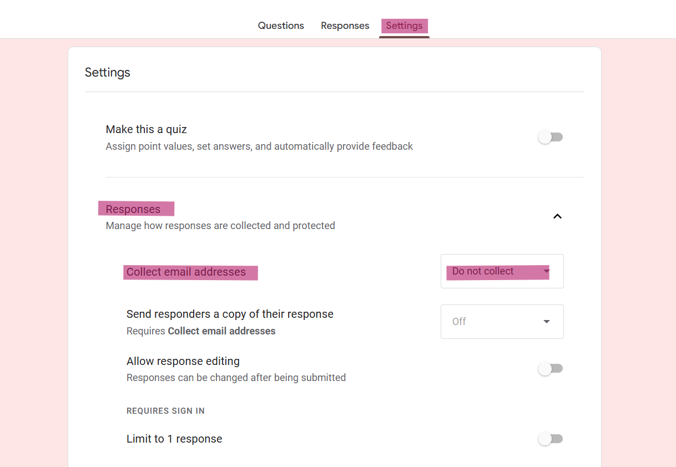
Task: Click Send responders a copy label
Action: click(x=230, y=314)
